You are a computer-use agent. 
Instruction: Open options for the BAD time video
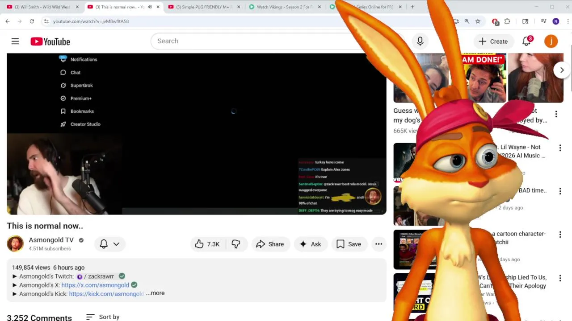click(x=560, y=191)
